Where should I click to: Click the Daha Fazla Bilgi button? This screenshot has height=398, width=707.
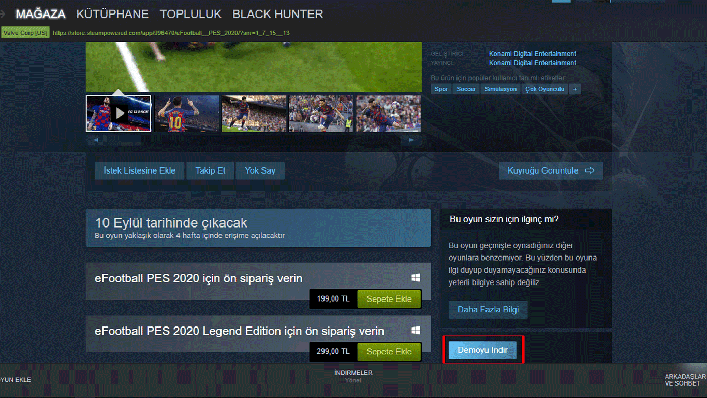click(488, 310)
